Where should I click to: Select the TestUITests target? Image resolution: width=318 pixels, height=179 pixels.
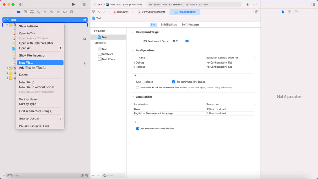point(108,59)
